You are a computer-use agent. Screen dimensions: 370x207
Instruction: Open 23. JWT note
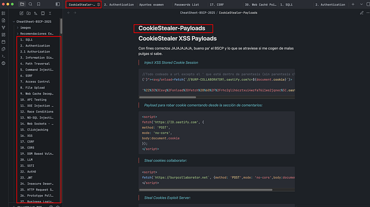(26, 177)
